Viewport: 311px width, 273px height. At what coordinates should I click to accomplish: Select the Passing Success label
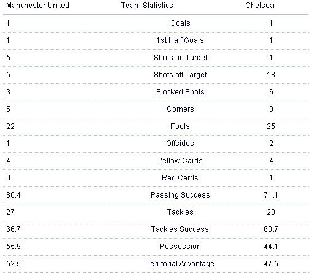tap(180, 195)
